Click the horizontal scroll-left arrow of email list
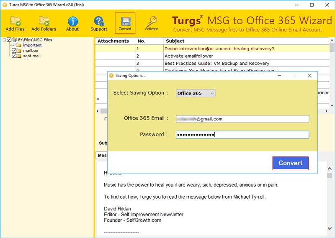The height and width of the screenshot is (238, 335). tap(98, 111)
